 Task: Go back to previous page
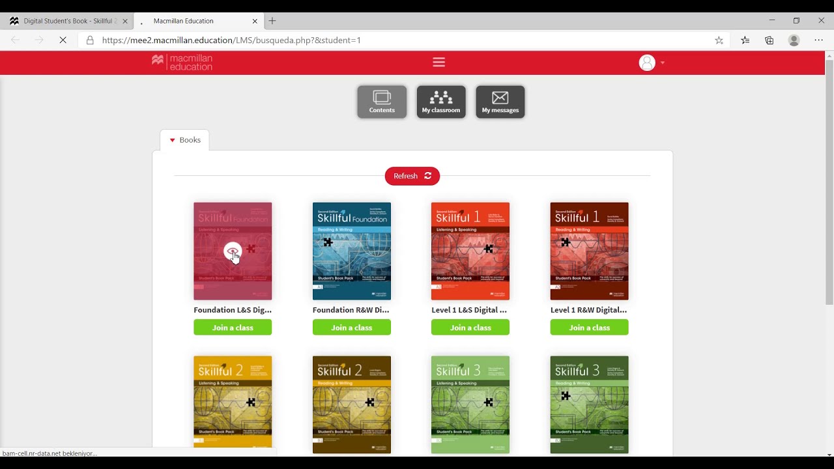coord(15,40)
